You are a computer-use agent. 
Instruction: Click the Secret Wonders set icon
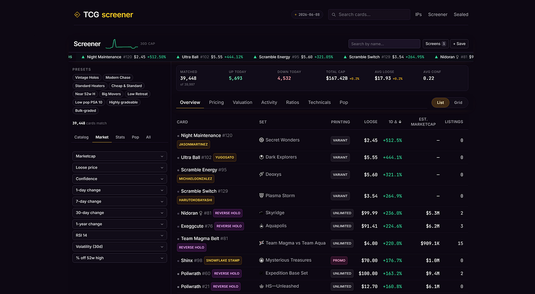click(x=261, y=140)
